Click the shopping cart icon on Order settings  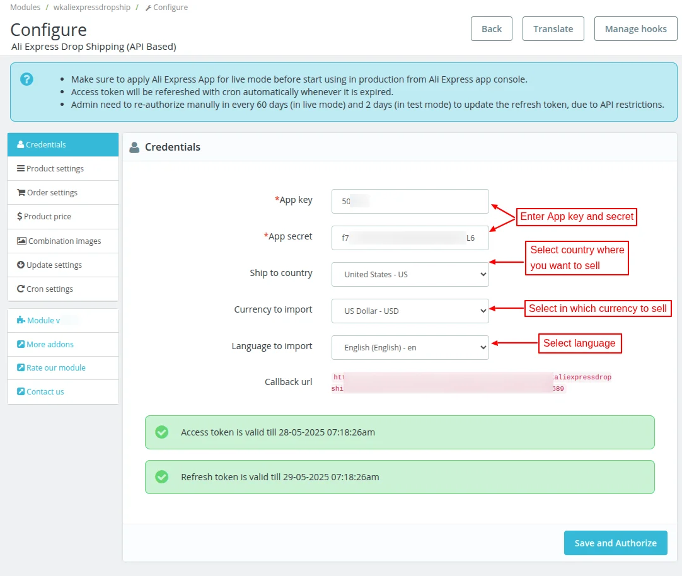pos(21,192)
